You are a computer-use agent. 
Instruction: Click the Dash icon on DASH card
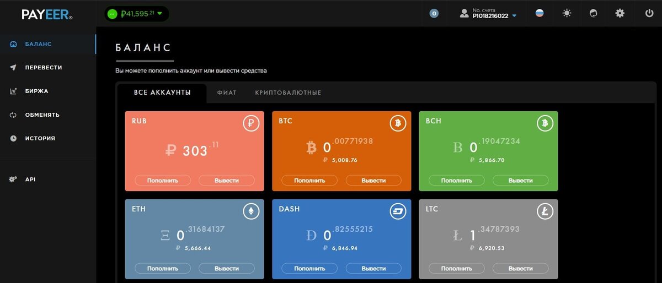point(398,211)
